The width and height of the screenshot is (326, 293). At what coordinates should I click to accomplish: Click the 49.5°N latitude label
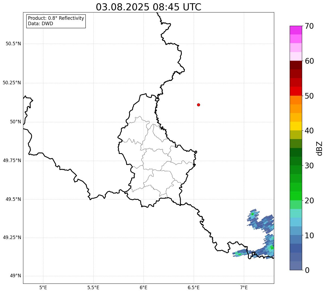coord(13,199)
